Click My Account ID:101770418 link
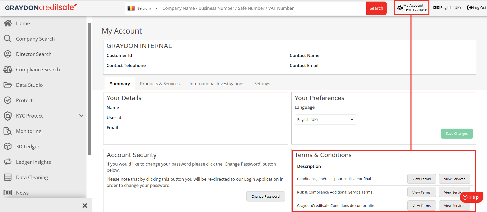 click(412, 8)
